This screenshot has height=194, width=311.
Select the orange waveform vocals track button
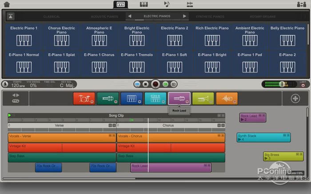coord(227,98)
